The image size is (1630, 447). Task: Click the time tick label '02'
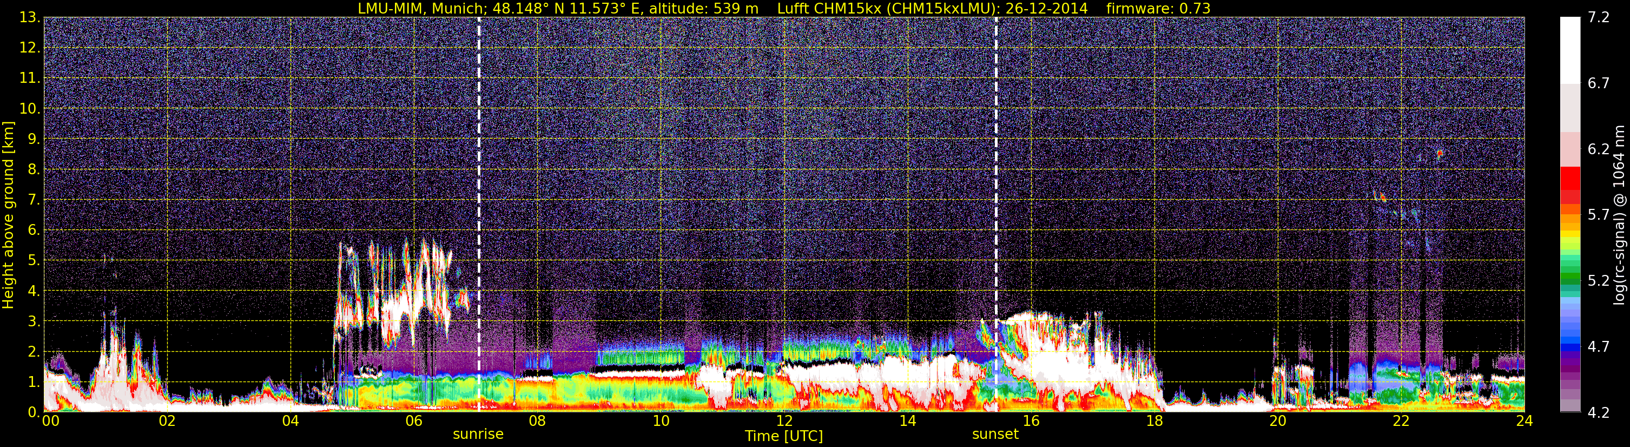167,421
